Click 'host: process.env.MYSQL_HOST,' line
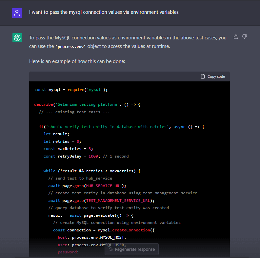The height and width of the screenshot is (258, 260). pos(92,238)
